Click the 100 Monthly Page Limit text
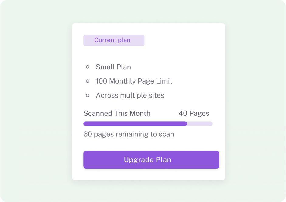This screenshot has height=202, width=286. coord(134,81)
